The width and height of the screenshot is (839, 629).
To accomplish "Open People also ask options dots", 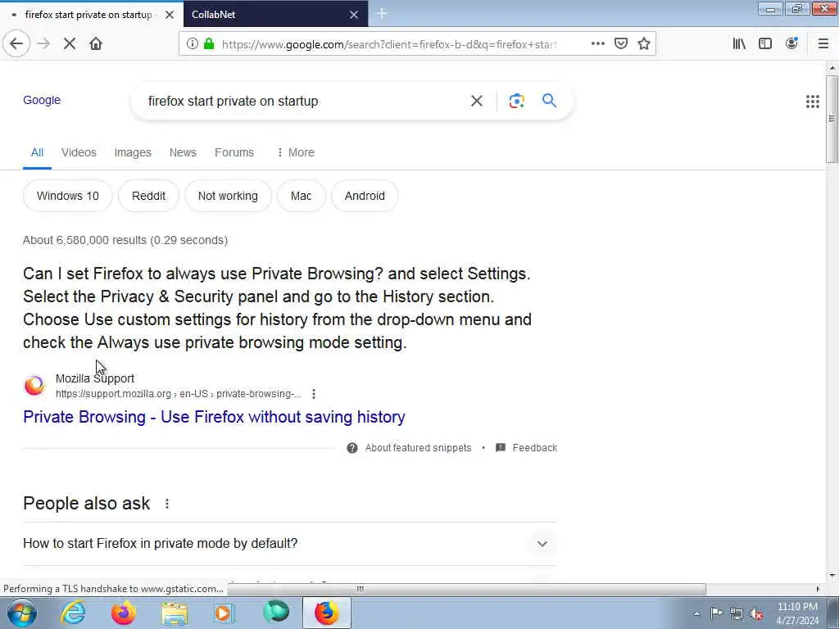I will tap(167, 504).
